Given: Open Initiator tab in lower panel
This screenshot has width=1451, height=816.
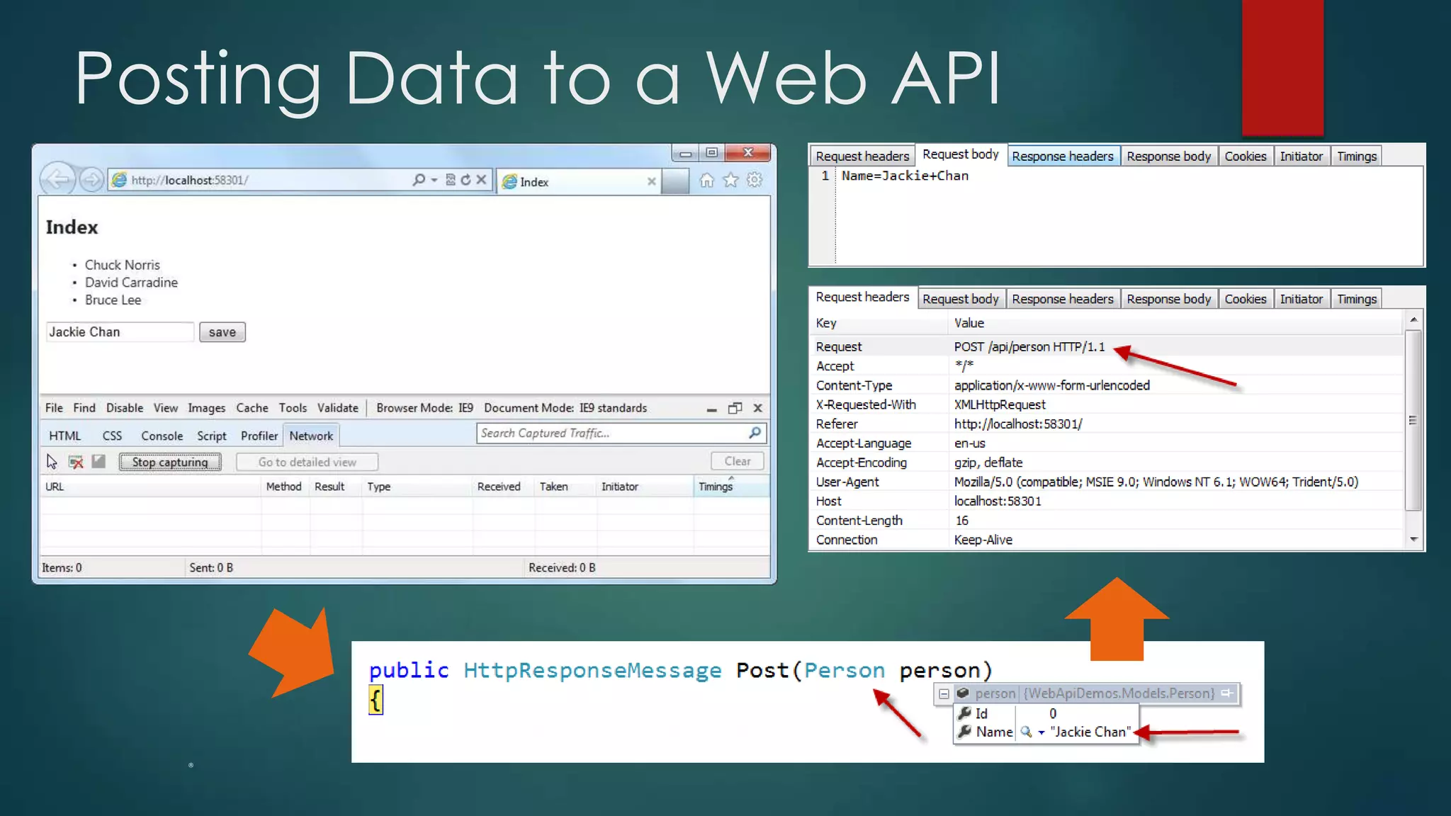Looking at the screenshot, I should point(1302,299).
